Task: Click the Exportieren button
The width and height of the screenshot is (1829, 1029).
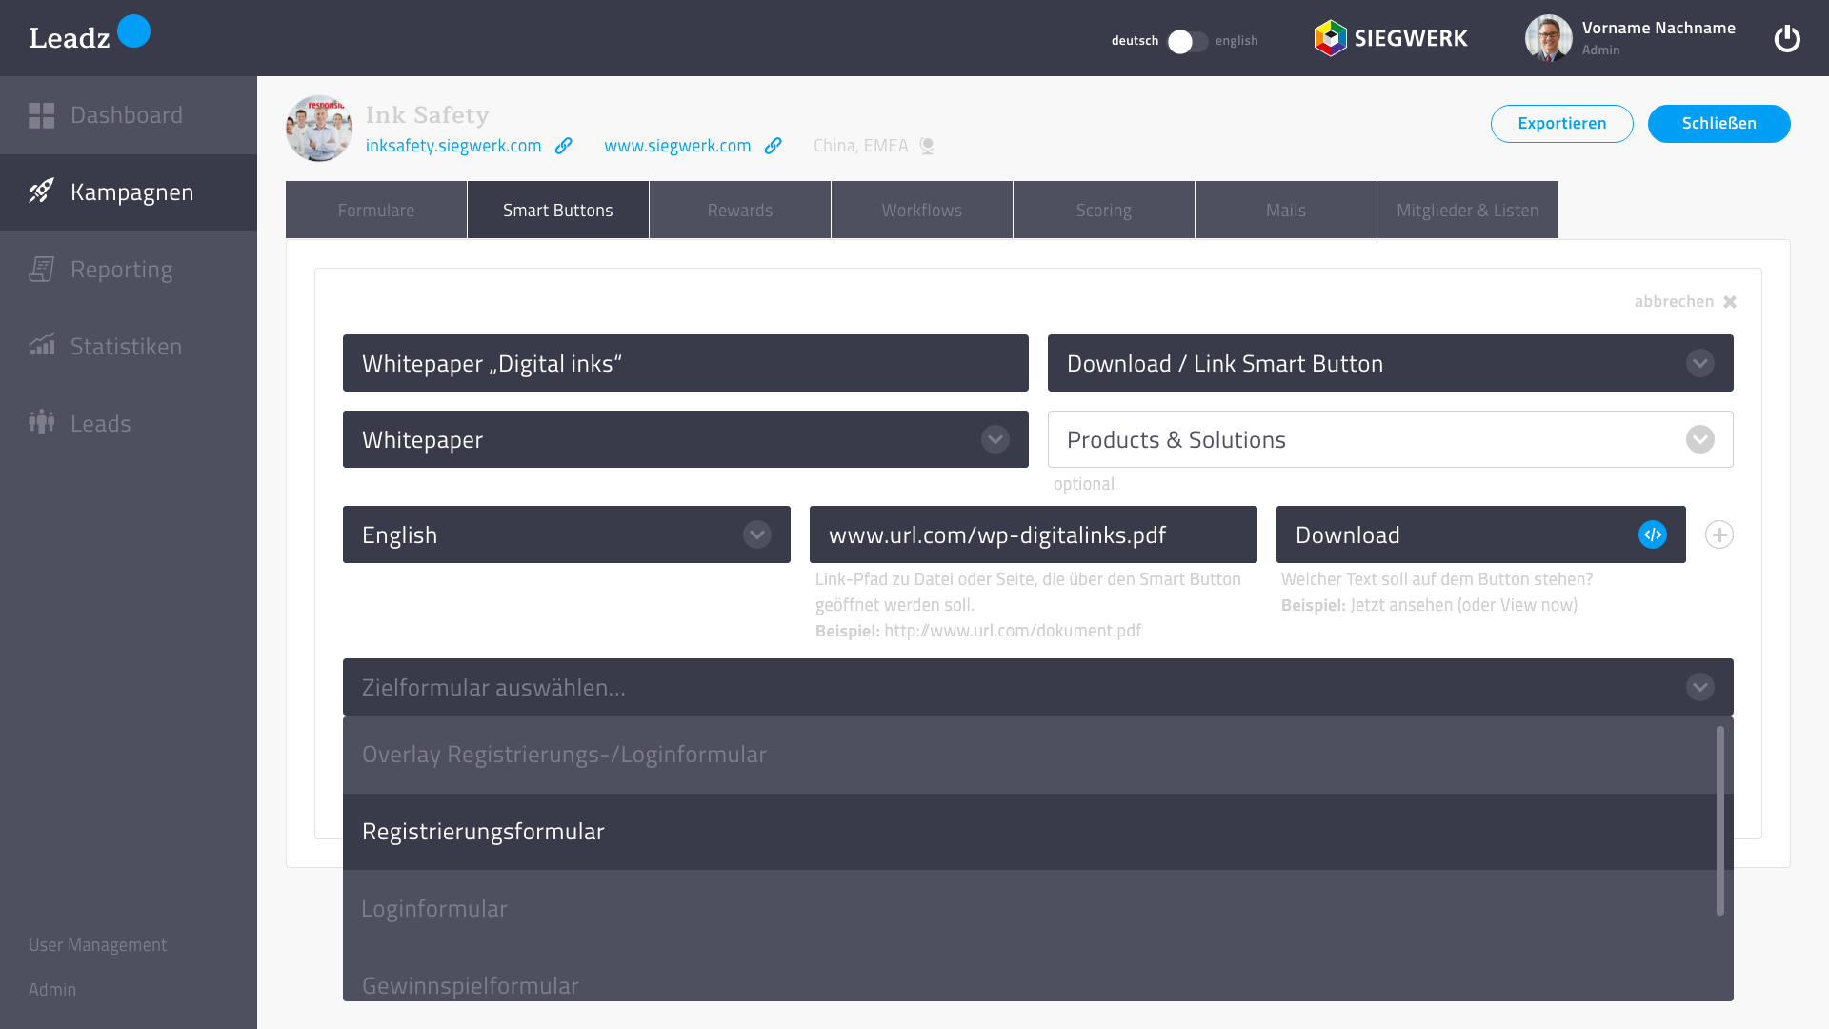Action: 1561,124
